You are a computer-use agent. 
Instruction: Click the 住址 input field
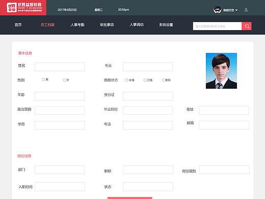[x=224, y=110]
